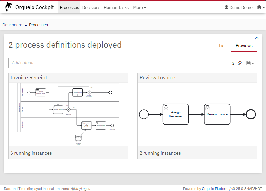Click the home icon in the navbar
Image resolution: width=266 pixels, height=191 pixels.
[x=259, y=7]
